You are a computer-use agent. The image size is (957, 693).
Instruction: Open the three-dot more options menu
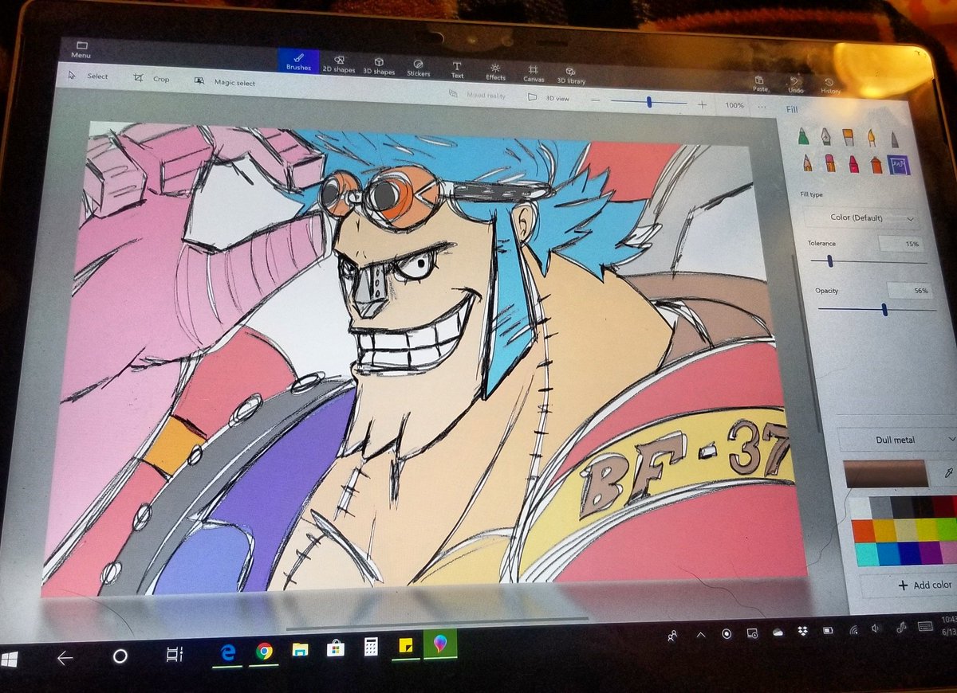[x=762, y=107]
